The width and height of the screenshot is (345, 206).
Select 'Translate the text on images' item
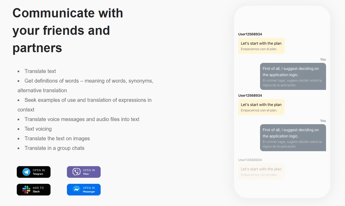(x=57, y=138)
